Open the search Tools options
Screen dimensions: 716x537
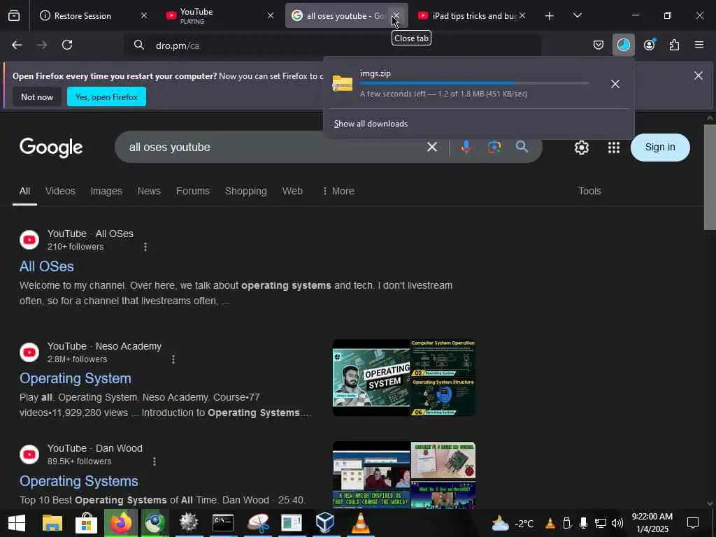pyautogui.click(x=589, y=191)
